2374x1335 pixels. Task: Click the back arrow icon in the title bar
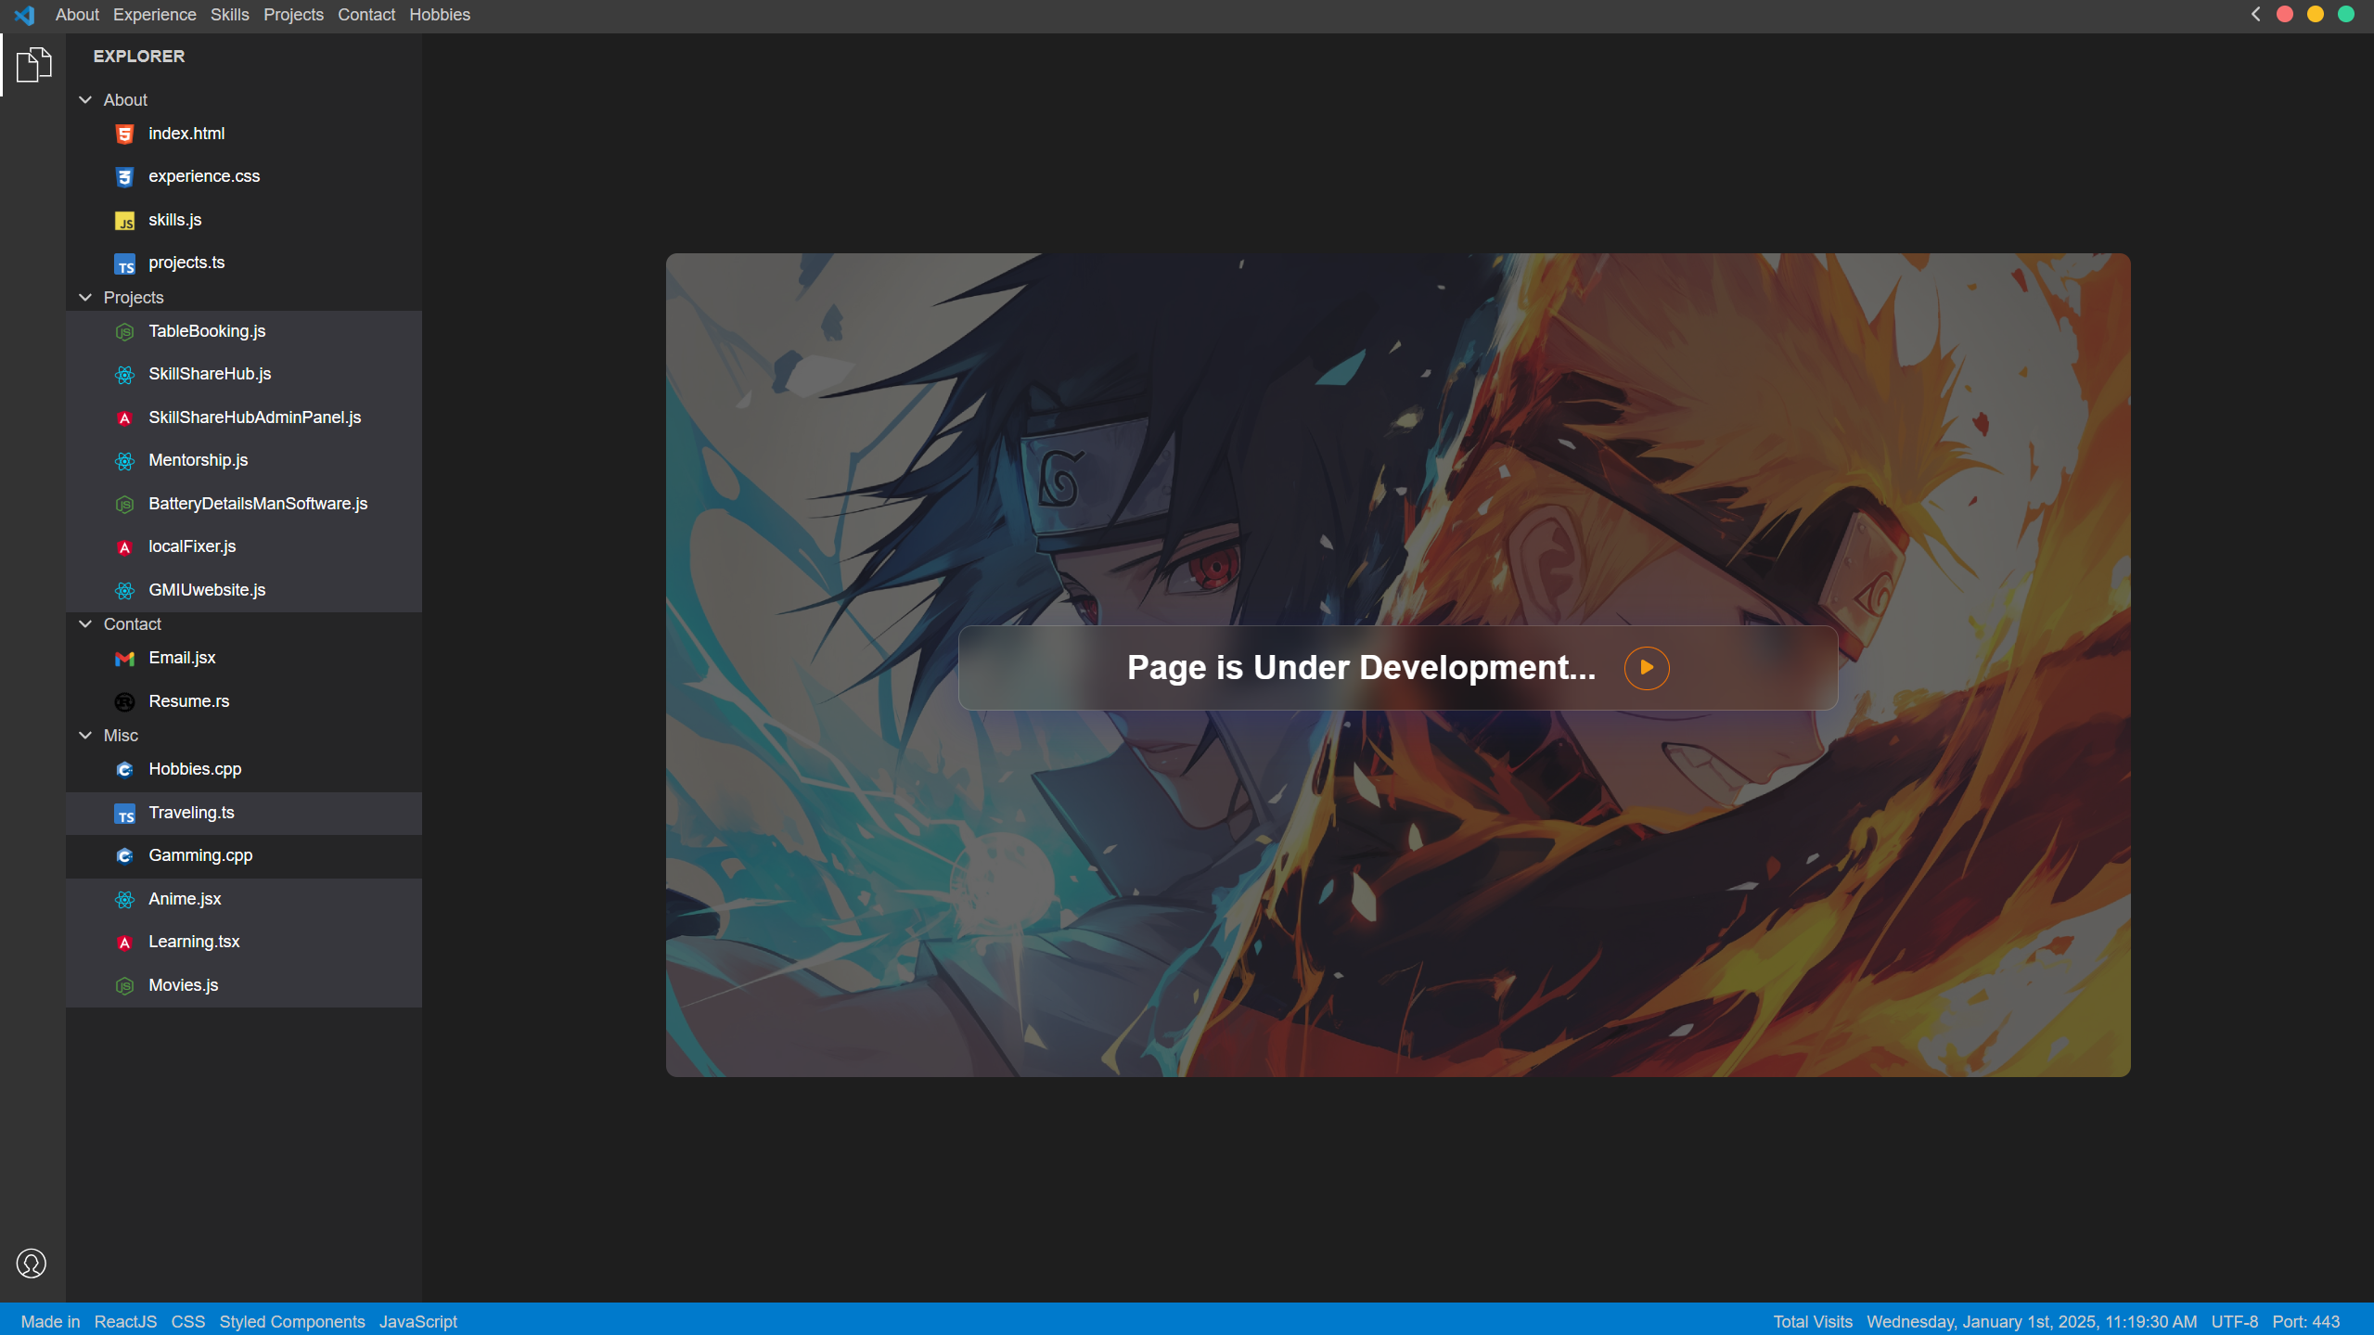point(2255,14)
